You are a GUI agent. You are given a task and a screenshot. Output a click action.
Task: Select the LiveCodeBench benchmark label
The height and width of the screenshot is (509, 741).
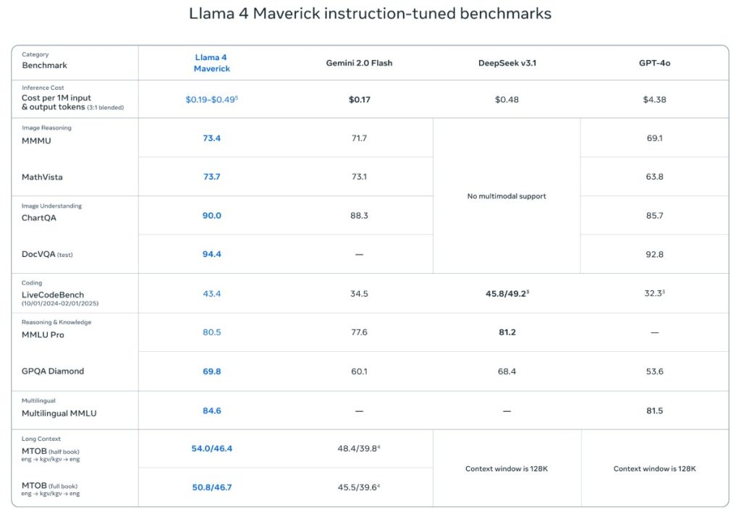[53, 295]
